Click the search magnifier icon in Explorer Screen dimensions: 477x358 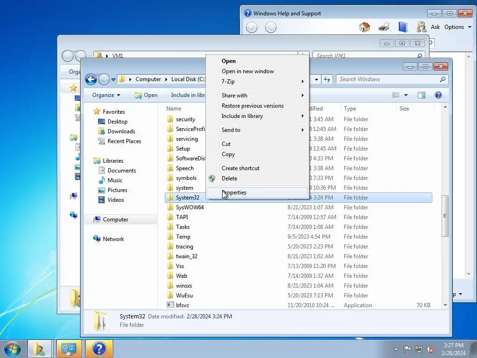[443, 79]
